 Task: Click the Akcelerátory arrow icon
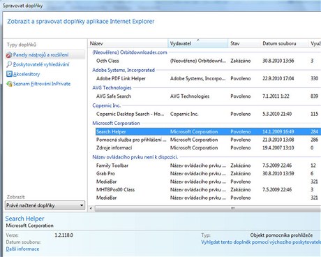[x=9, y=74]
